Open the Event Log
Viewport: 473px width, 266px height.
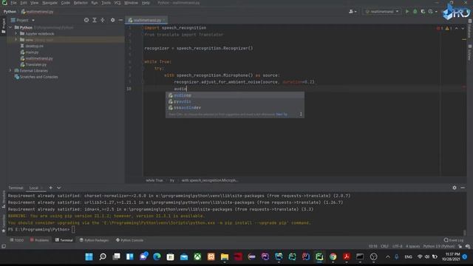click(x=453, y=240)
